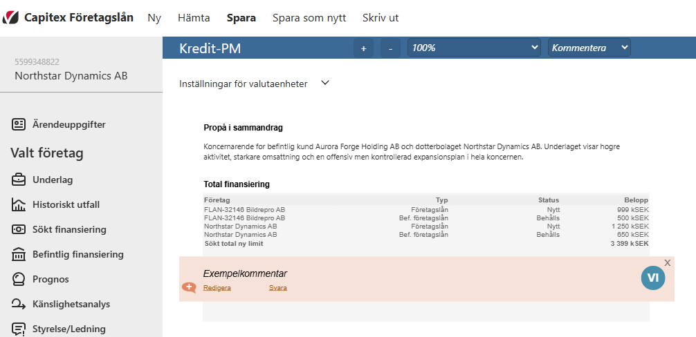Select Skriv ut in the top menu
Screen dimensions: 696x337
point(381,18)
